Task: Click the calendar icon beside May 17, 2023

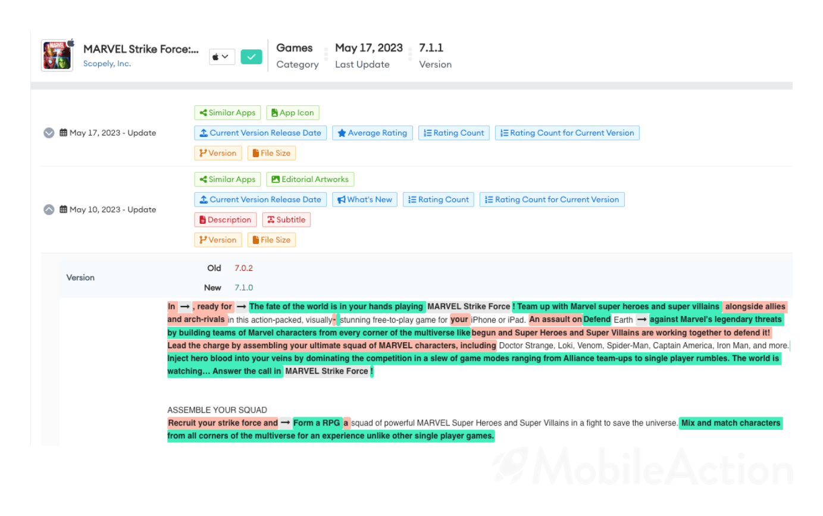Action: [63, 133]
